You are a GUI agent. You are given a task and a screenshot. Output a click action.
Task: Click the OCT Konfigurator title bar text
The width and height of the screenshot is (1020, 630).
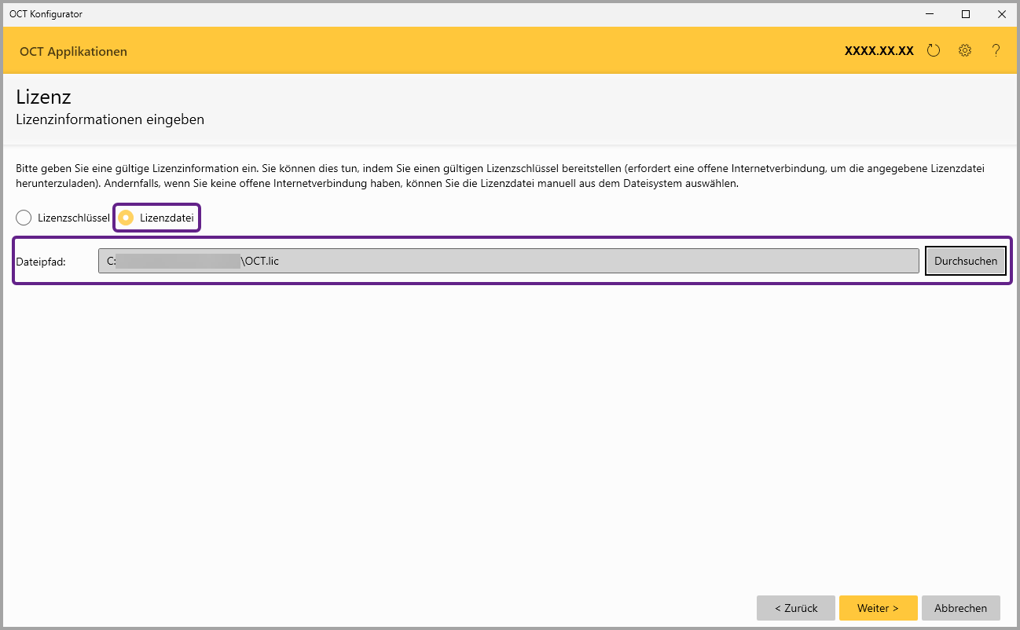[x=46, y=14]
